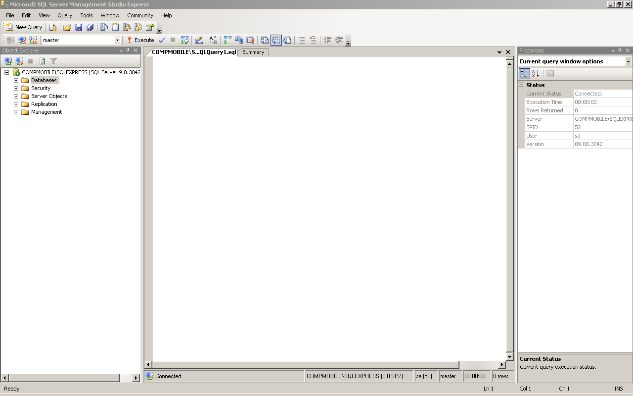Switch to the Summary tab
The height and width of the screenshot is (396, 633).
coord(253,52)
